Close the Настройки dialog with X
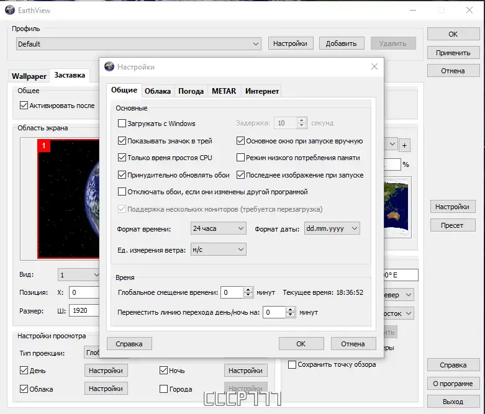The height and width of the screenshot is (414, 485). [x=374, y=66]
